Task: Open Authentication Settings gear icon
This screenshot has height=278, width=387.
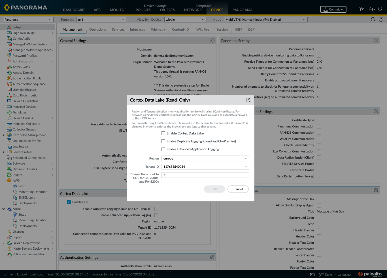Action: (x=212, y=257)
